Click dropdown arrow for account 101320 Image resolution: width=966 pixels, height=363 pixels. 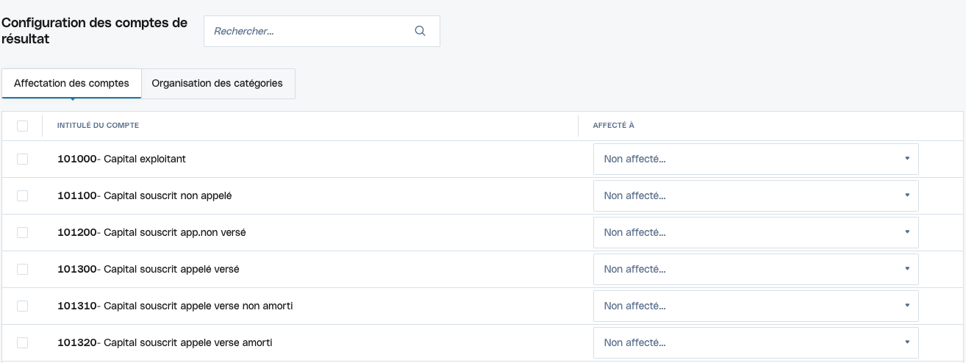tap(906, 342)
